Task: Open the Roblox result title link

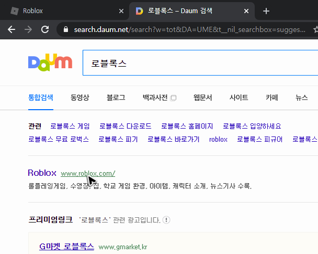Action: pos(42,173)
